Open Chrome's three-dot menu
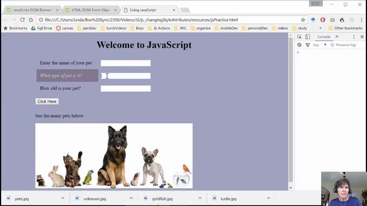This screenshot has width=367, height=206. coord(361,20)
